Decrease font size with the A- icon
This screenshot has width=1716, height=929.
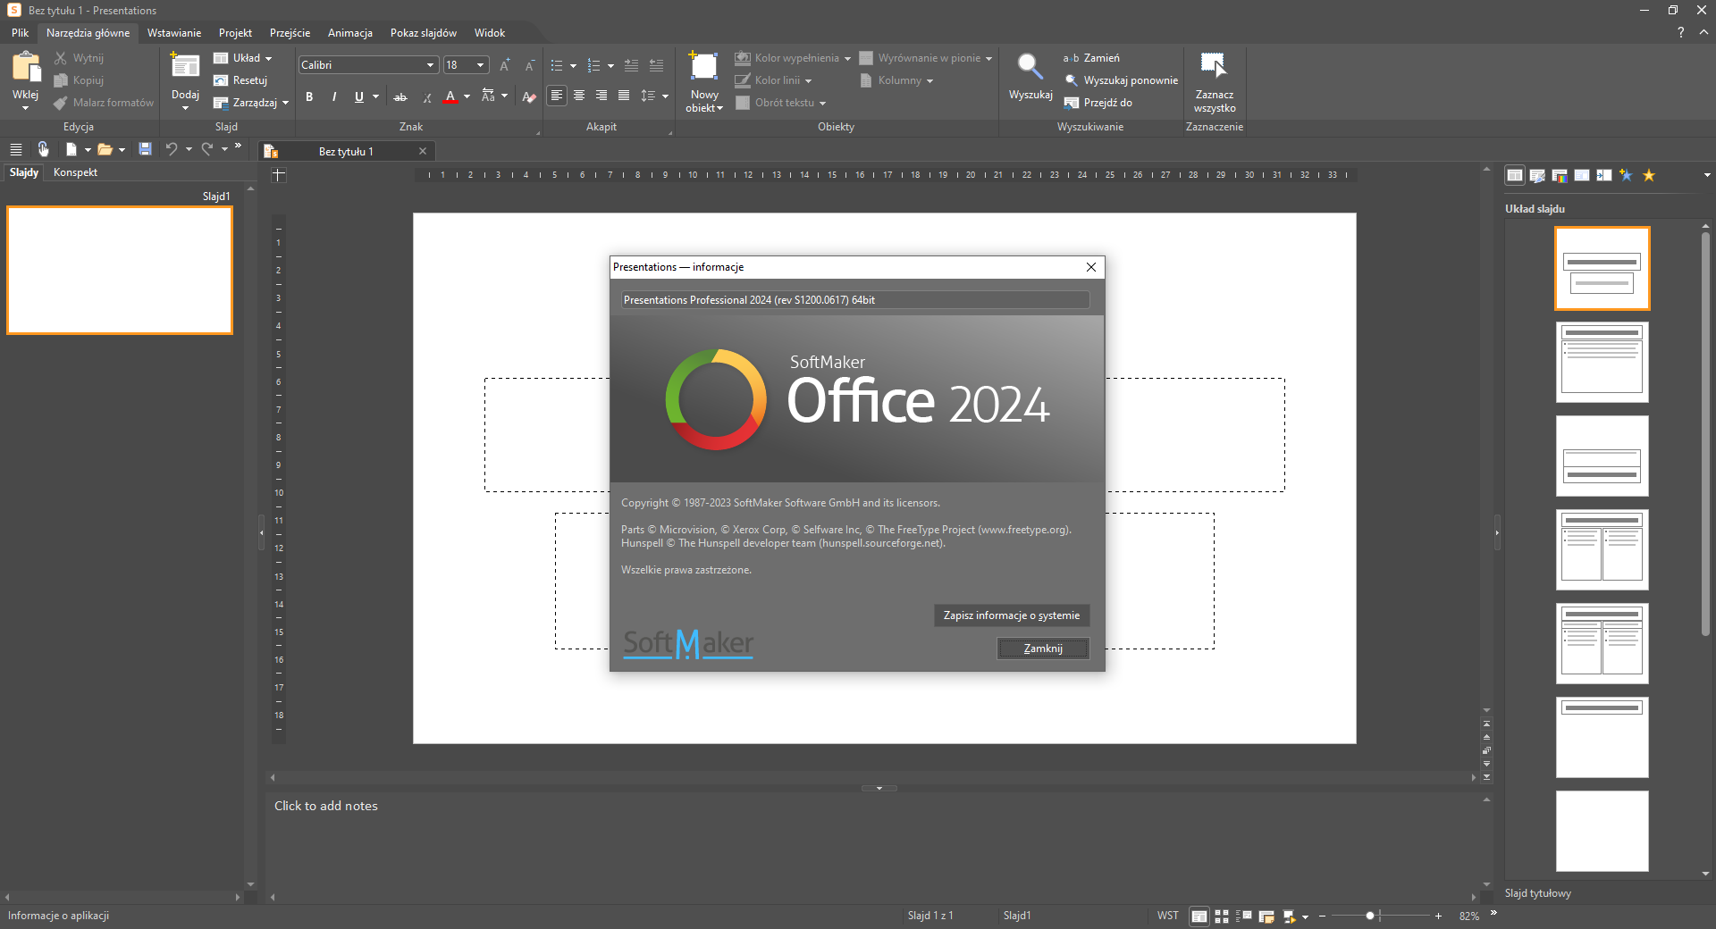click(x=529, y=65)
